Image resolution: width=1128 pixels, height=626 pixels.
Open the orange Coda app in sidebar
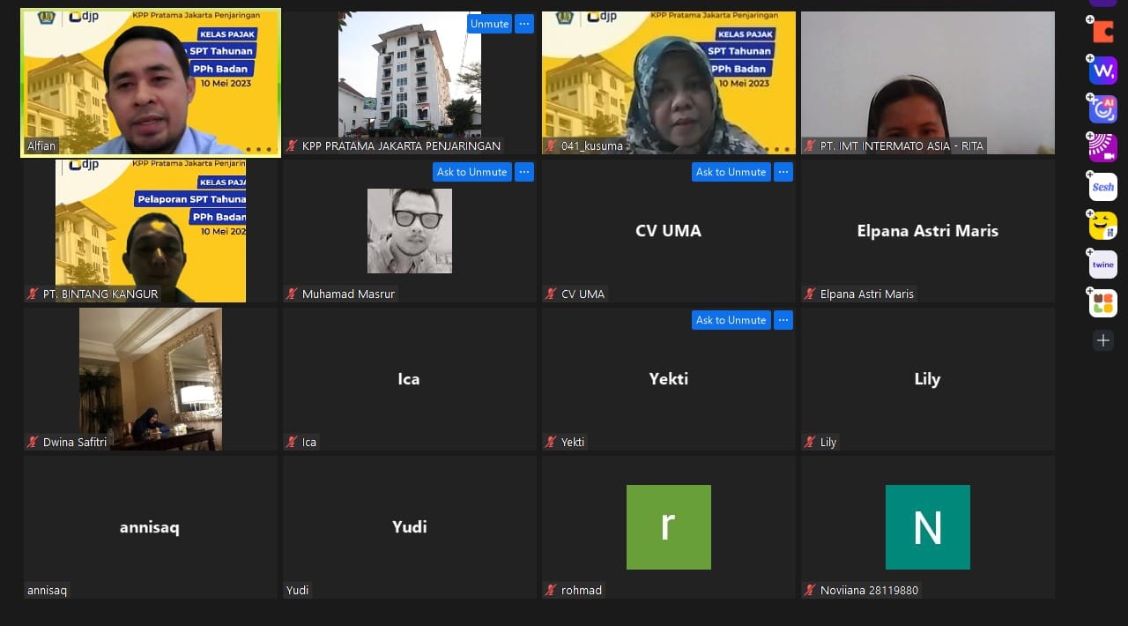(1102, 31)
